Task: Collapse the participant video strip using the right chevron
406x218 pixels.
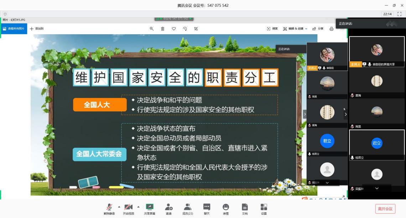Action: point(345,114)
